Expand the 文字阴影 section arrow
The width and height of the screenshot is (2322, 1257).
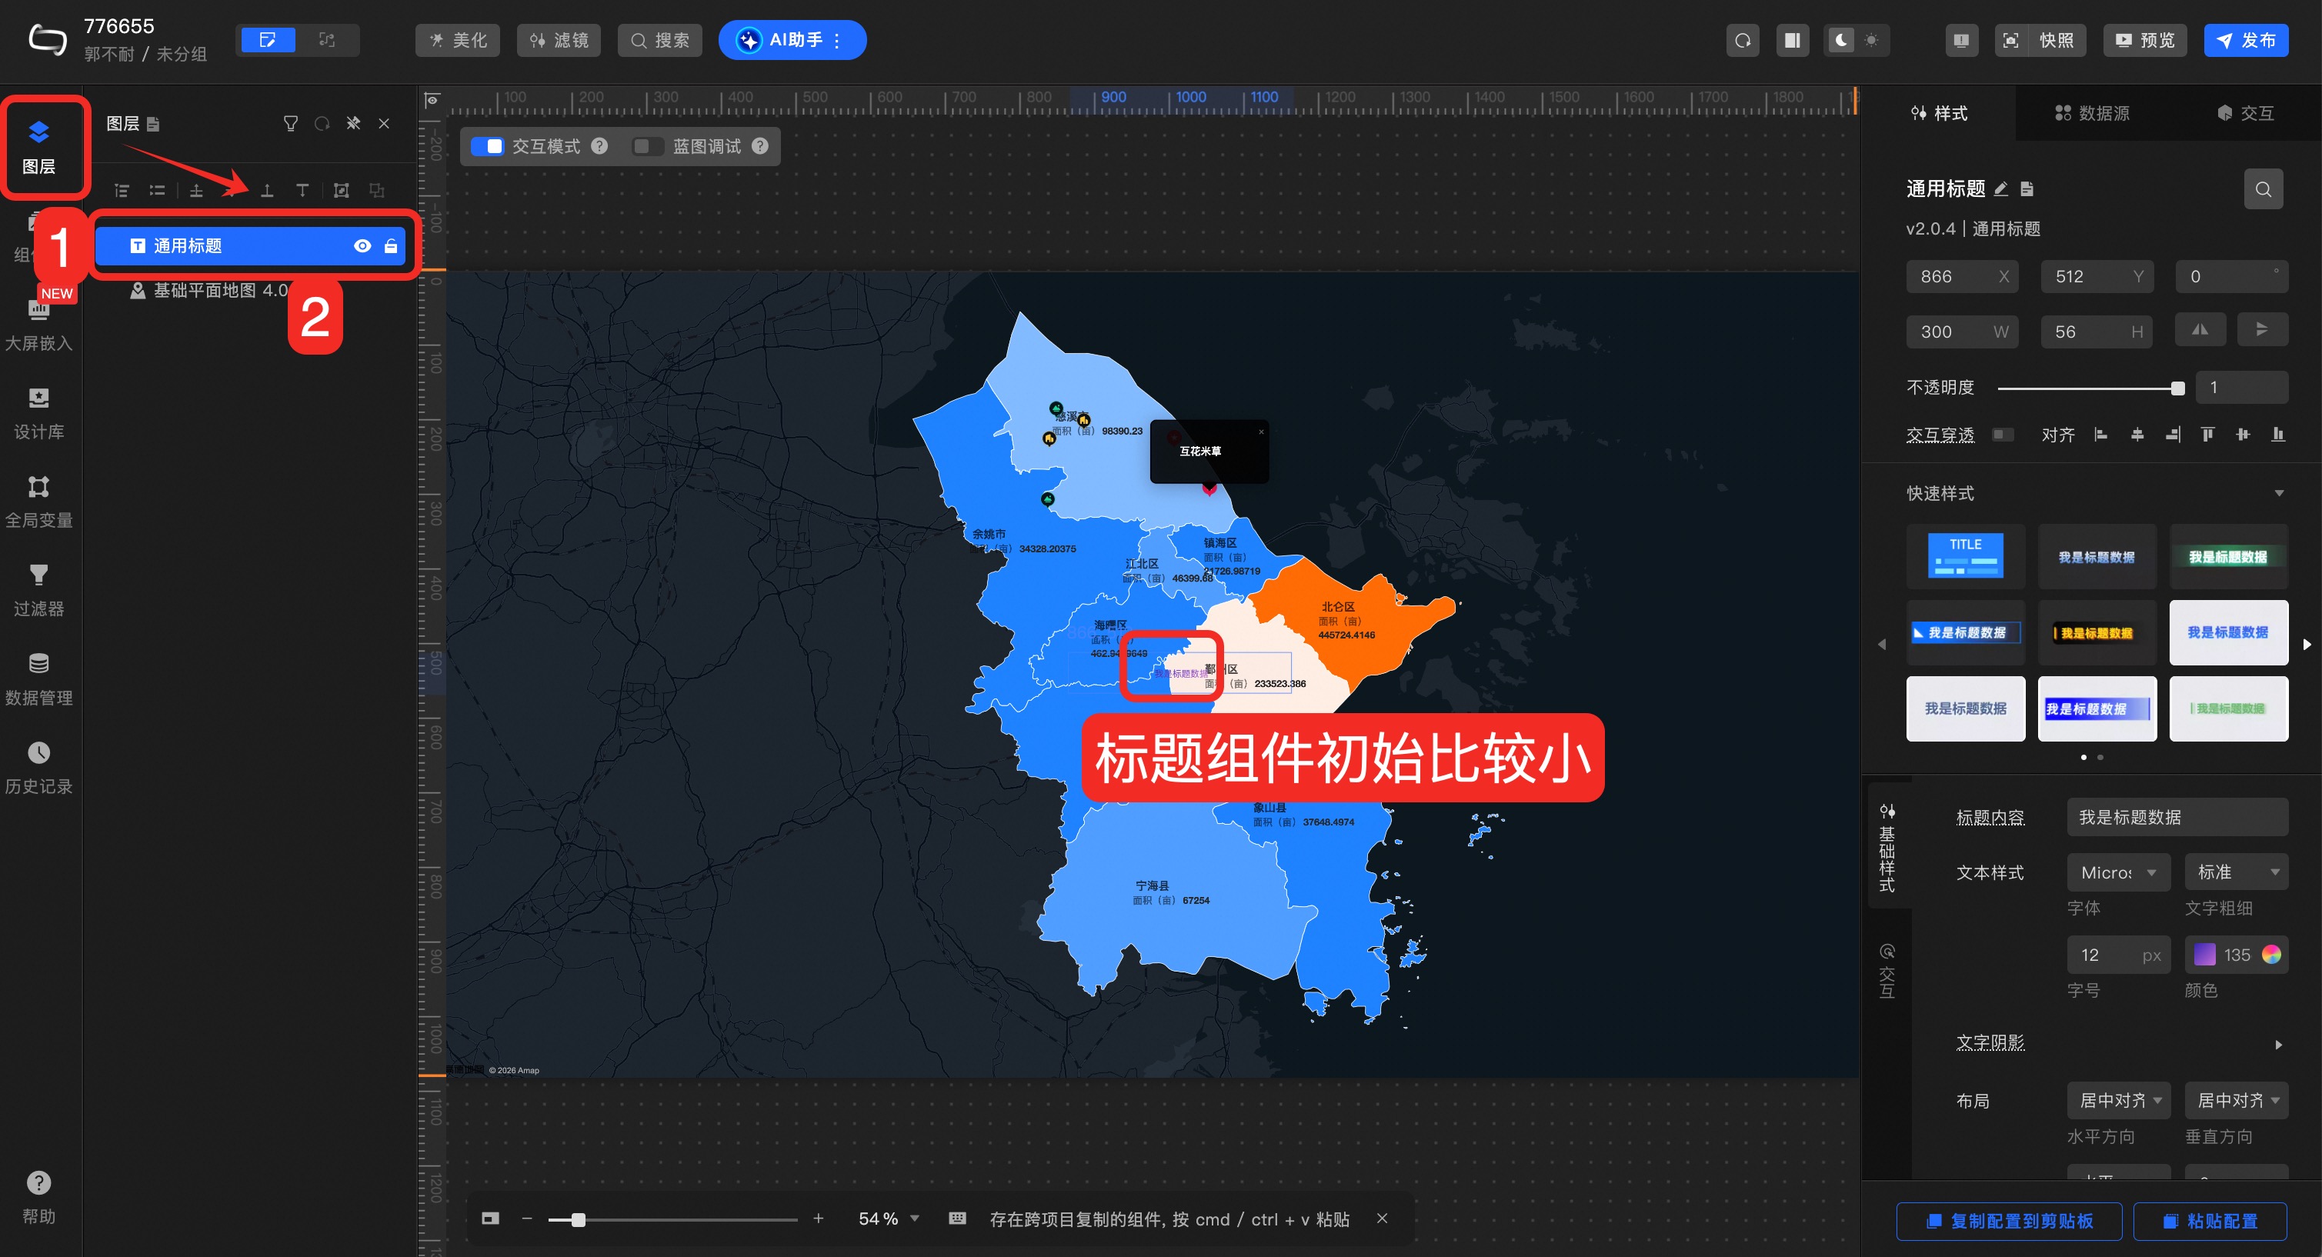tap(2278, 1045)
